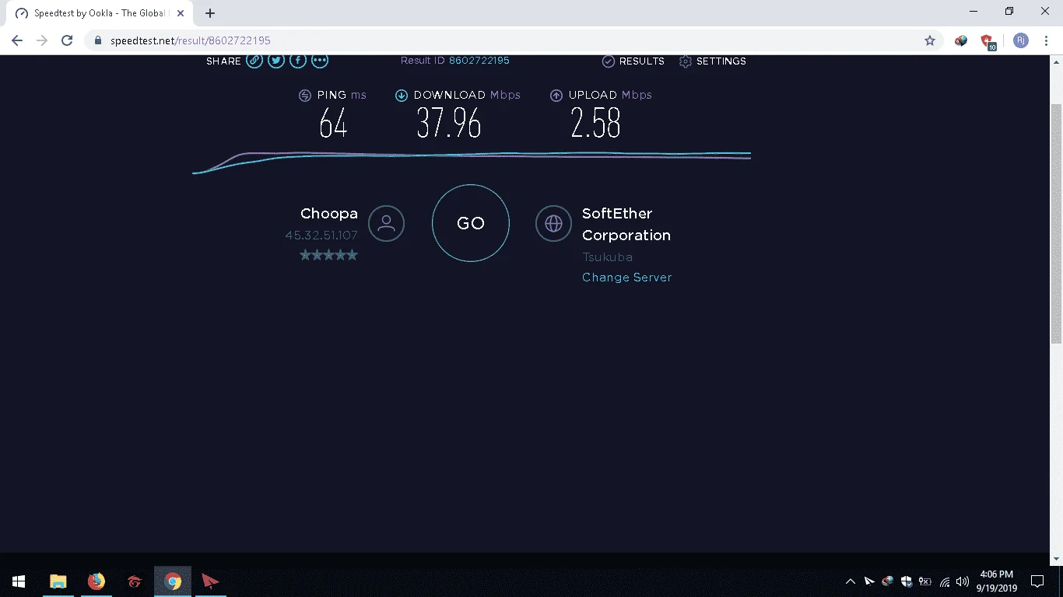
Task: Open Firefox from the taskbar
Action: coord(96,581)
